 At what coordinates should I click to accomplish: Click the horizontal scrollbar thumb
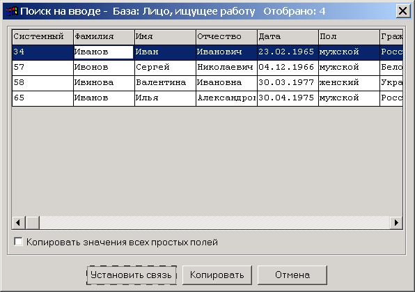33,222
